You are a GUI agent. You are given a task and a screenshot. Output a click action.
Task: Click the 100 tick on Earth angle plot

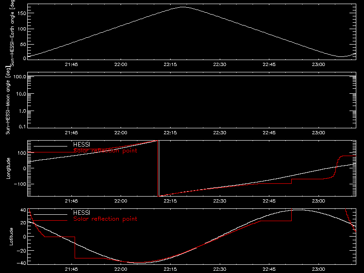(22, 29)
